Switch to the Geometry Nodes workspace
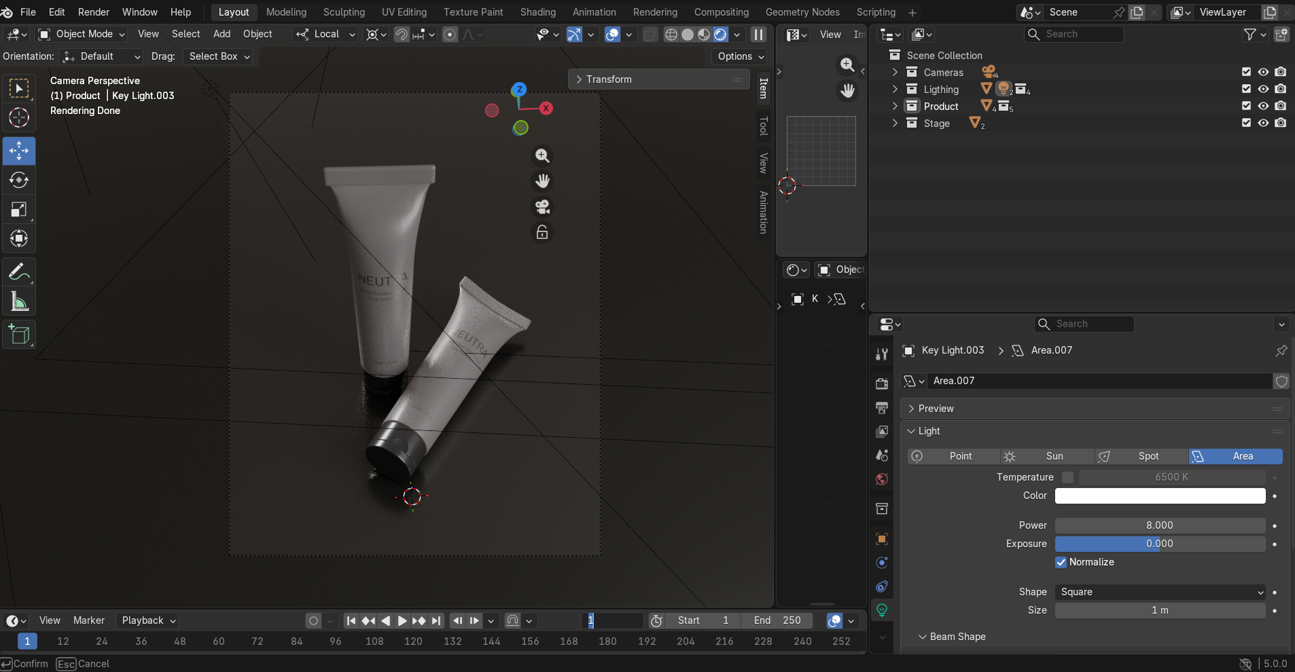Viewport: 1295px width, 672px height. click(x=802, y=12)
